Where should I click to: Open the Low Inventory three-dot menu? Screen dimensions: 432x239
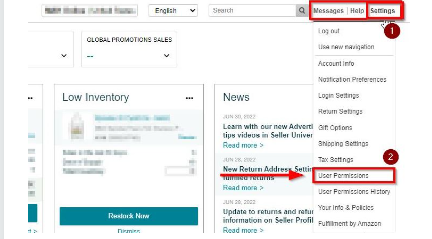pyautogui.click(x=189, y=98)
